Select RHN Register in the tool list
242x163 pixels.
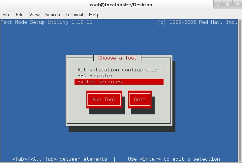pos(95,76)
